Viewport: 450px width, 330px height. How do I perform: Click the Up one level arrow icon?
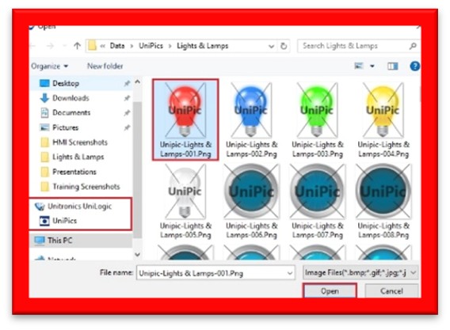(77, 46)
